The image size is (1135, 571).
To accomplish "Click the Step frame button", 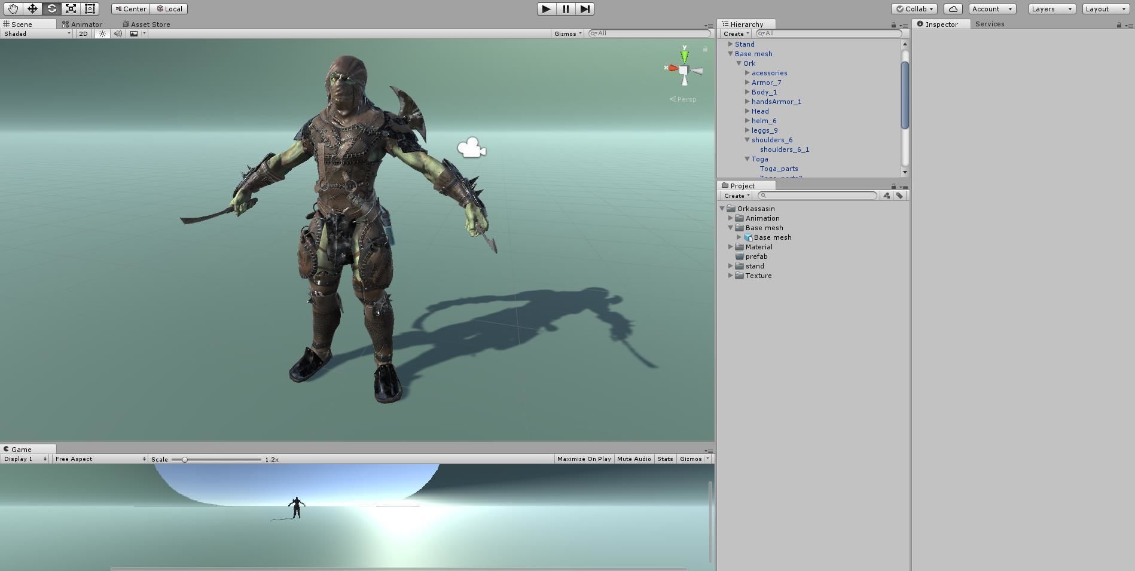I will [x=585, y=9].
